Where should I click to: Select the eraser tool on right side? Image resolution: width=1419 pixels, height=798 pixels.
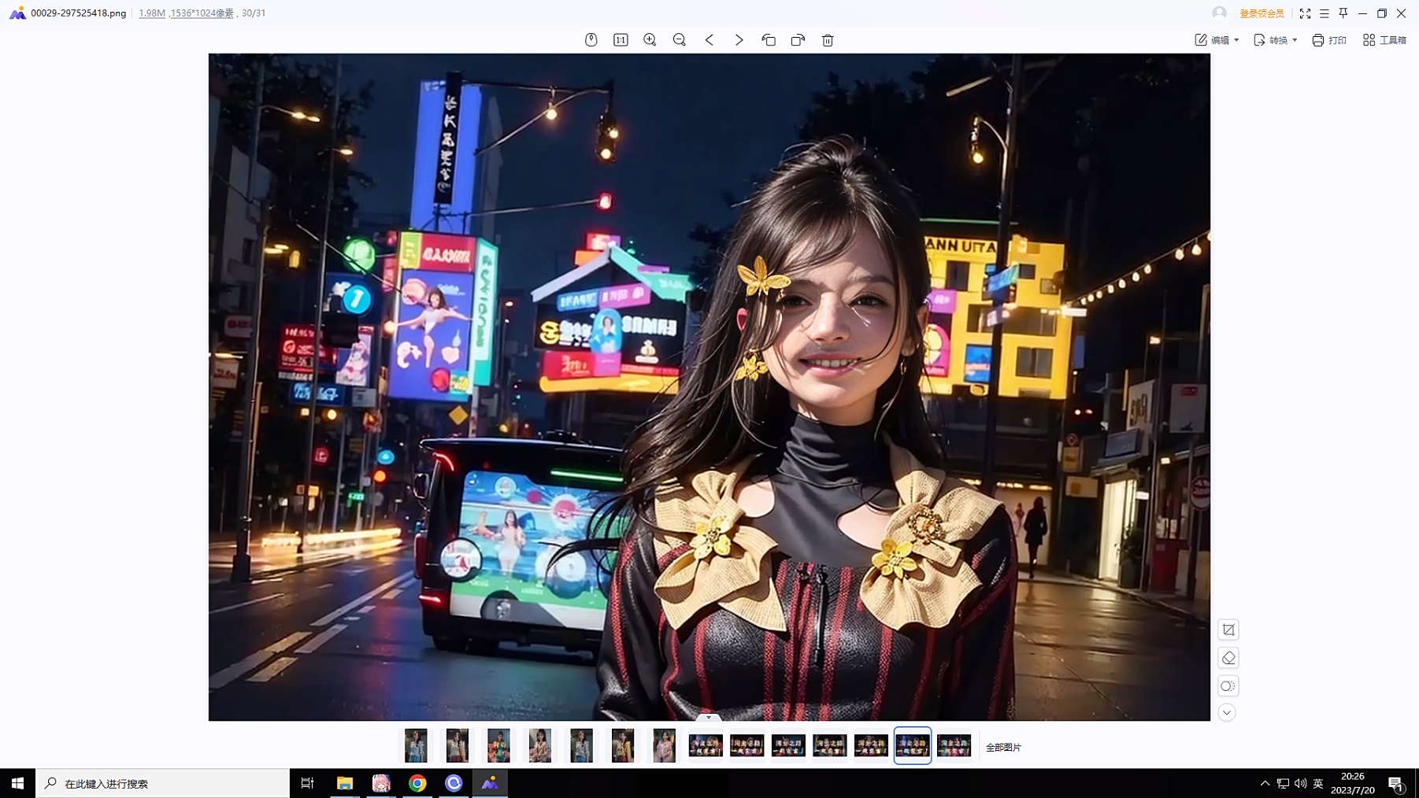pos(1228,658)
